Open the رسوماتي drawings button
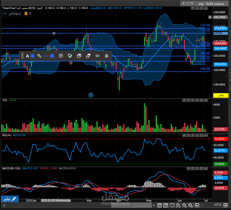This screenshot has width=231, height=210. point(12,13)
